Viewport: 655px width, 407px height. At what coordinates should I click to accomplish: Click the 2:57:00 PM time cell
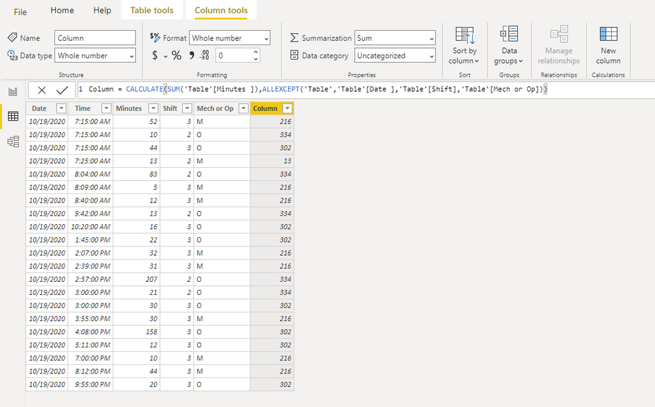[90, 279]
